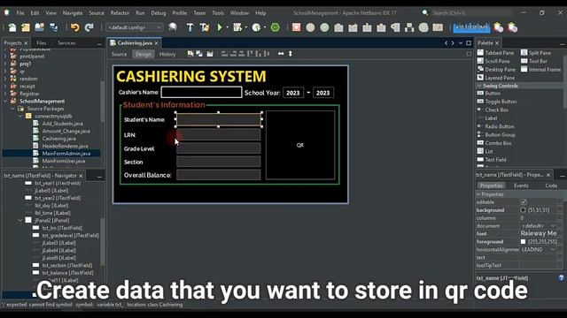Image resolution: width=567 pixels, height=318 pixels.
Task: Click the Undo arrow icon
Action: pos(74,27)
